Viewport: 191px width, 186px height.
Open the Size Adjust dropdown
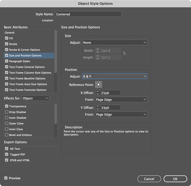(x=114, y=43)
